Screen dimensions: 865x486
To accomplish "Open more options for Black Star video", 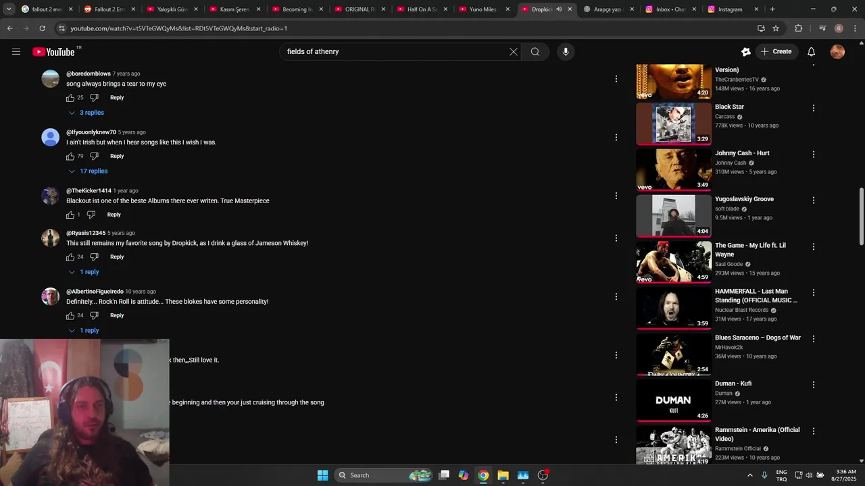I will click(x=814, y=108).
